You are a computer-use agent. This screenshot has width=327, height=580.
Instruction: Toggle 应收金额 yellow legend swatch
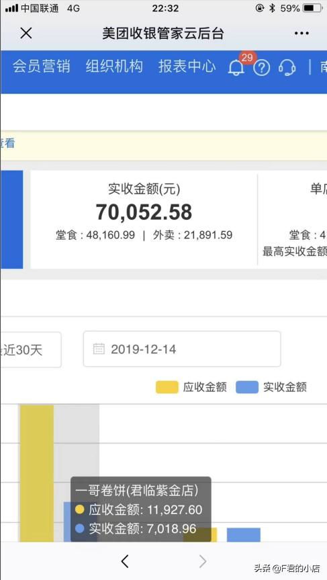pos(167,387)
